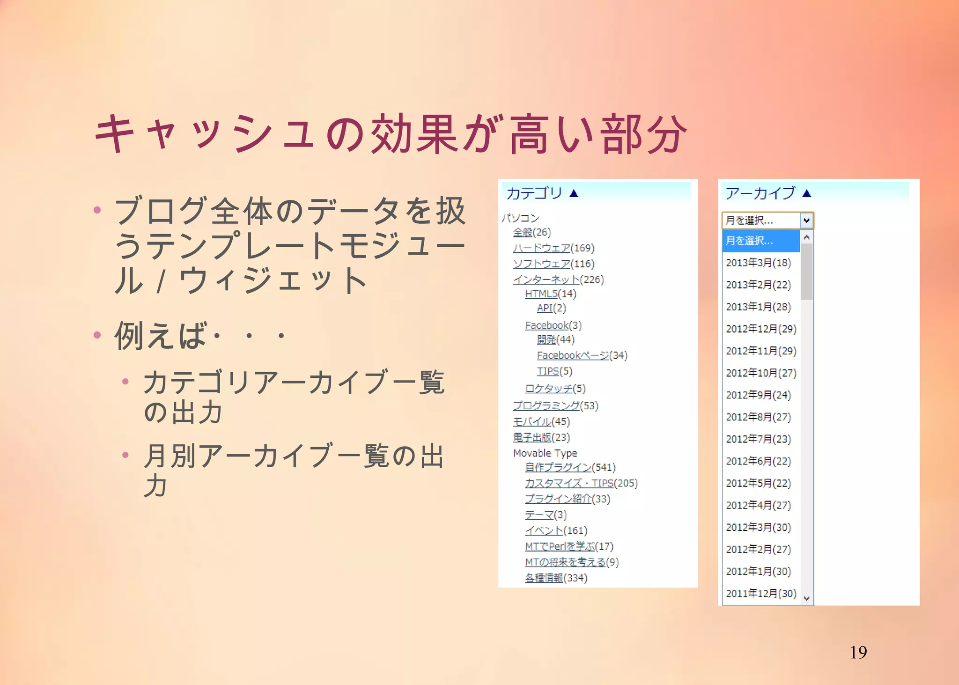Viewport: 959px width, 685px height.
Task: Choose 2012年11月(29) from archive list
Action: pyautogui.click(x=761, y=351)
